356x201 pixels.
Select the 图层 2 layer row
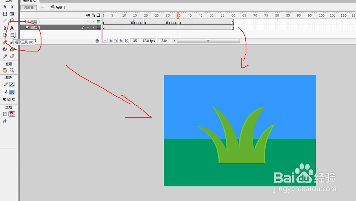pyautogui.click(x=61, y=27)
